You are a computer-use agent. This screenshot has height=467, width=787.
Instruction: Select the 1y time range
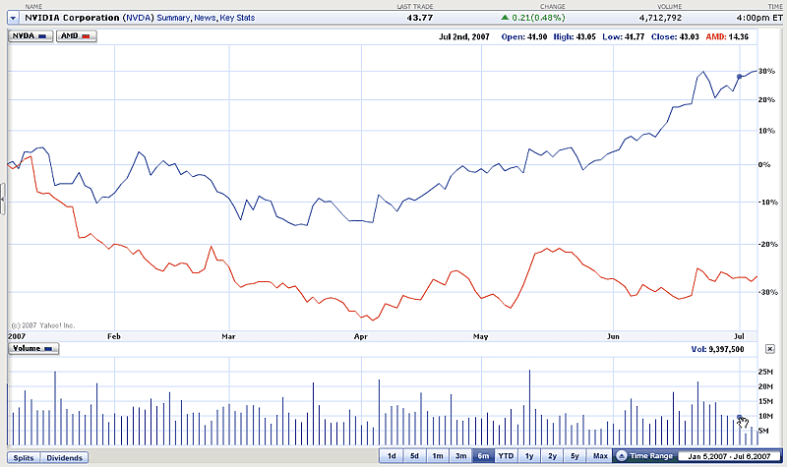point(529,456)
